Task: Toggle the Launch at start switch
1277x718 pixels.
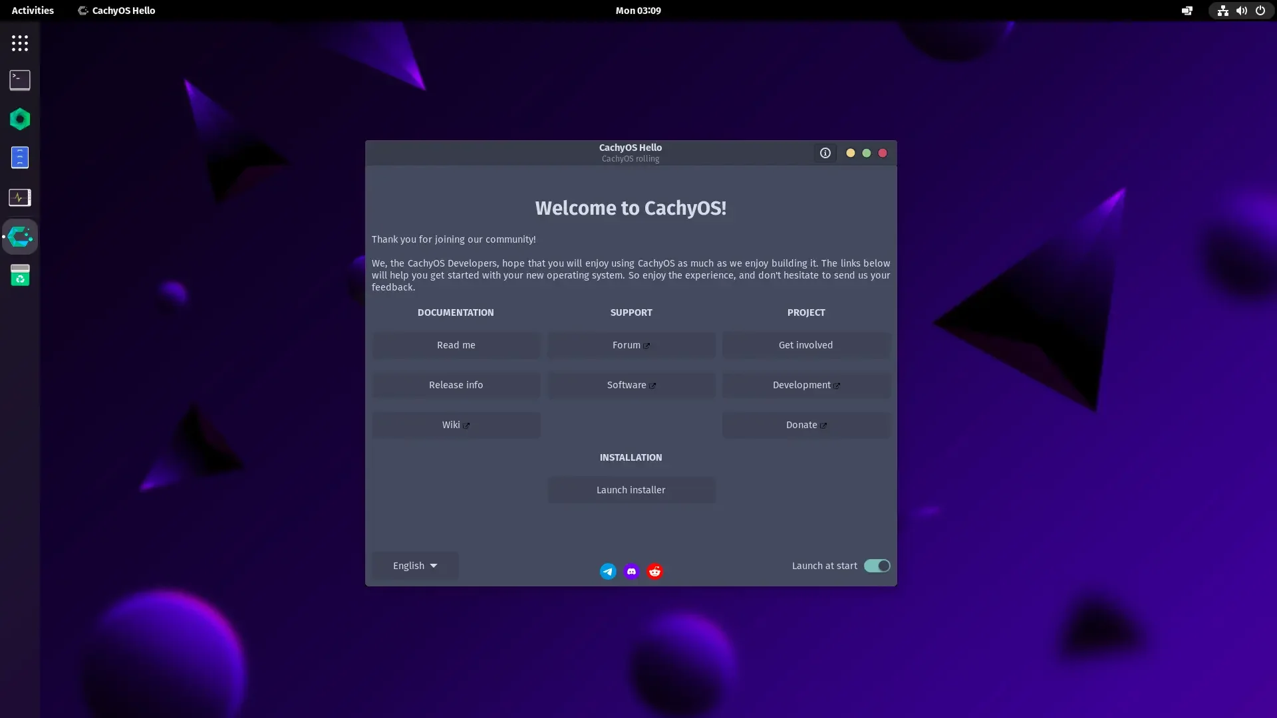Action: (x=877, y=566)
